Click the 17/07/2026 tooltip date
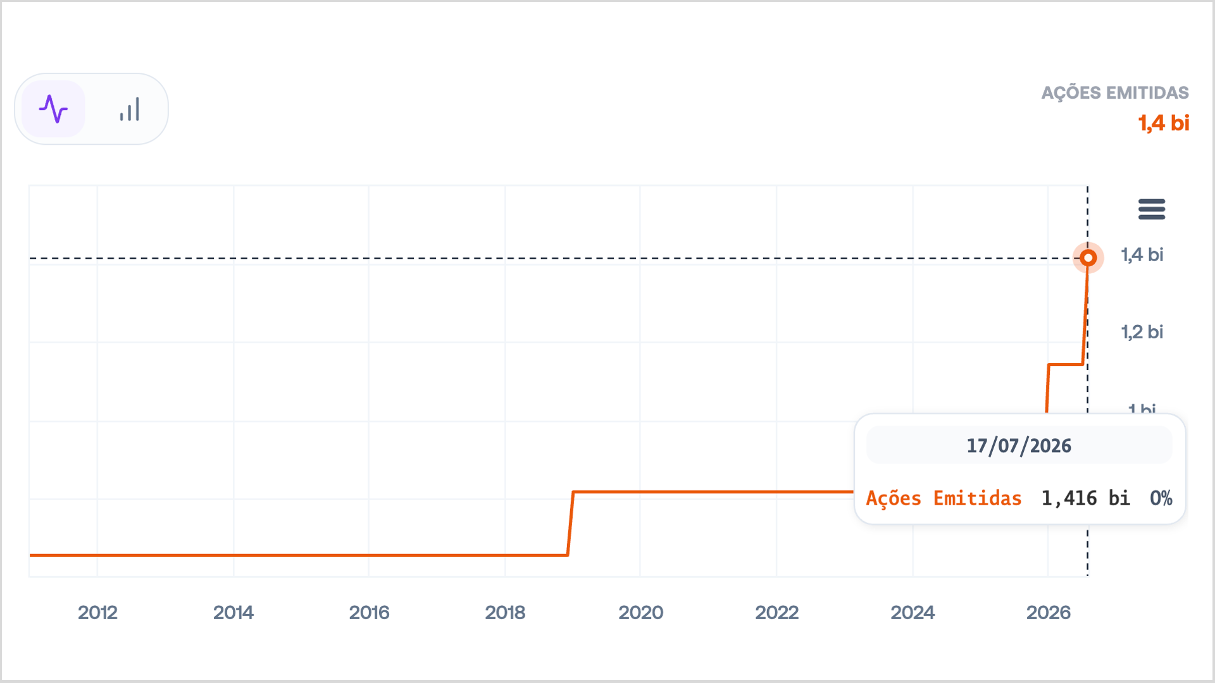 coord(1019,446)
